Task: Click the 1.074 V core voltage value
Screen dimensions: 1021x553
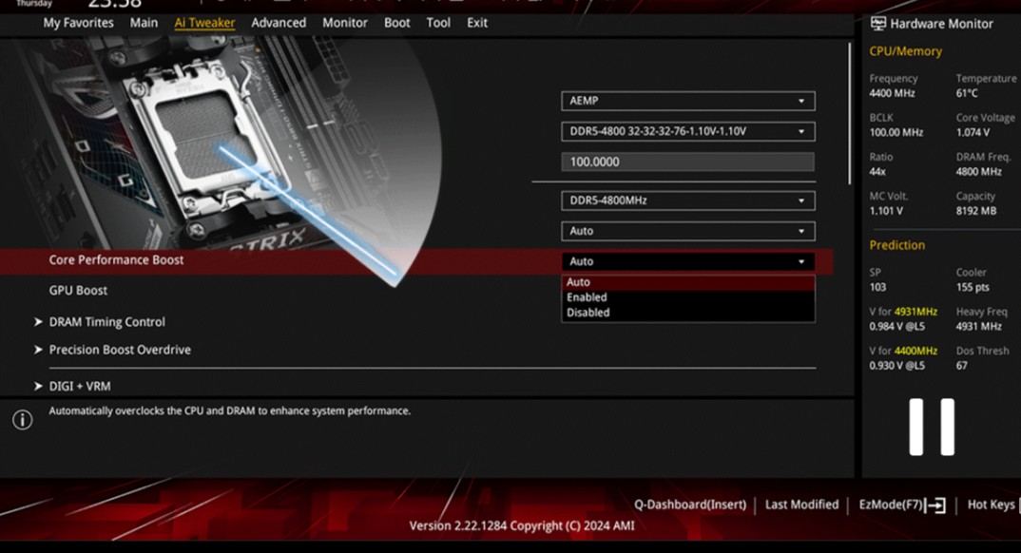Action: click(973, 133)
